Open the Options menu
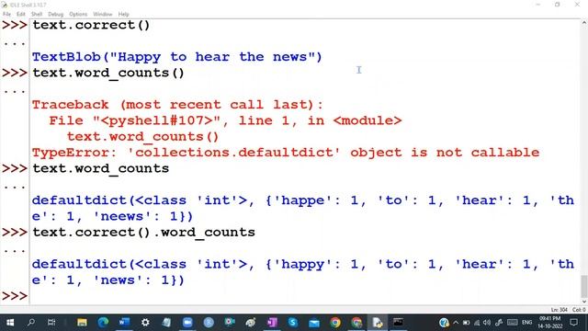 (x=78, y=15)
